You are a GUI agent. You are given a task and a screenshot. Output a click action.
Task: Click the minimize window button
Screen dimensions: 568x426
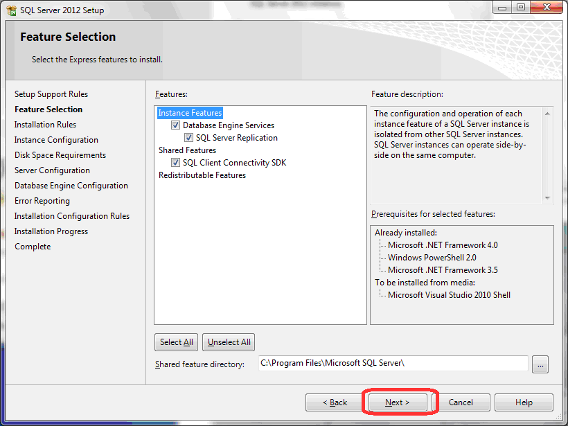click(502, 8)
